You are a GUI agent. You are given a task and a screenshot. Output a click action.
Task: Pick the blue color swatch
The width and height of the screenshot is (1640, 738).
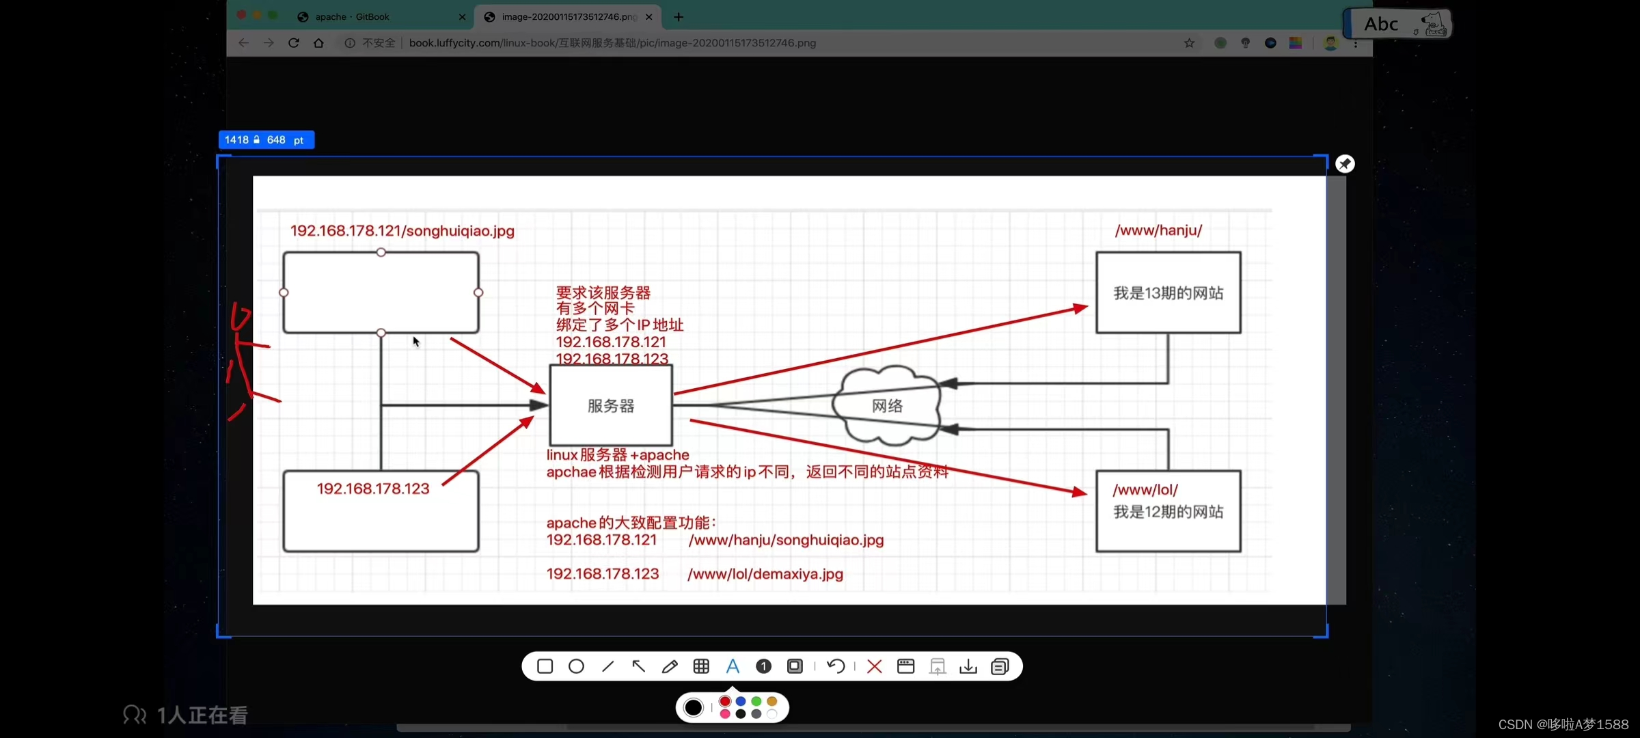[741, 701]
